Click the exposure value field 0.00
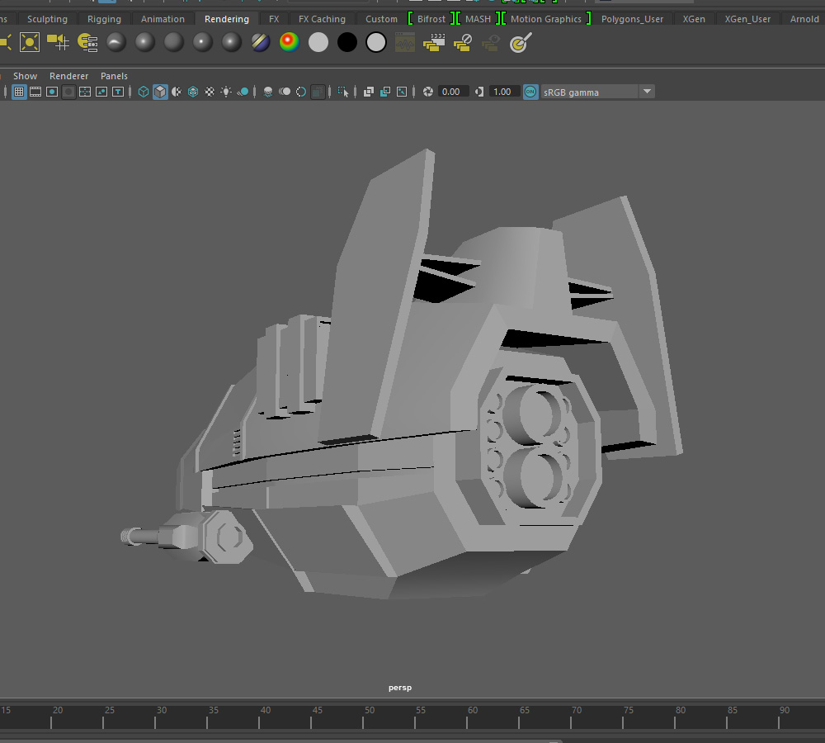 tap(452, 92)
